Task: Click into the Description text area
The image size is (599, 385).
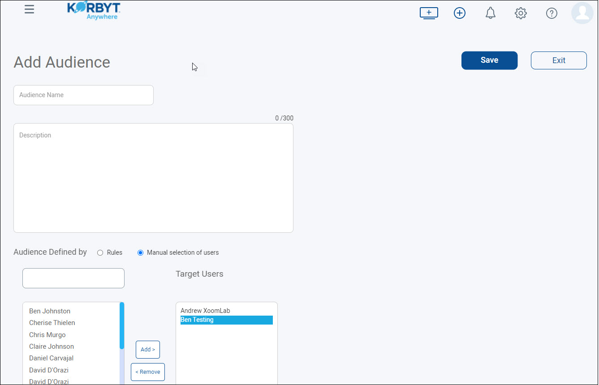Action: 153,178
